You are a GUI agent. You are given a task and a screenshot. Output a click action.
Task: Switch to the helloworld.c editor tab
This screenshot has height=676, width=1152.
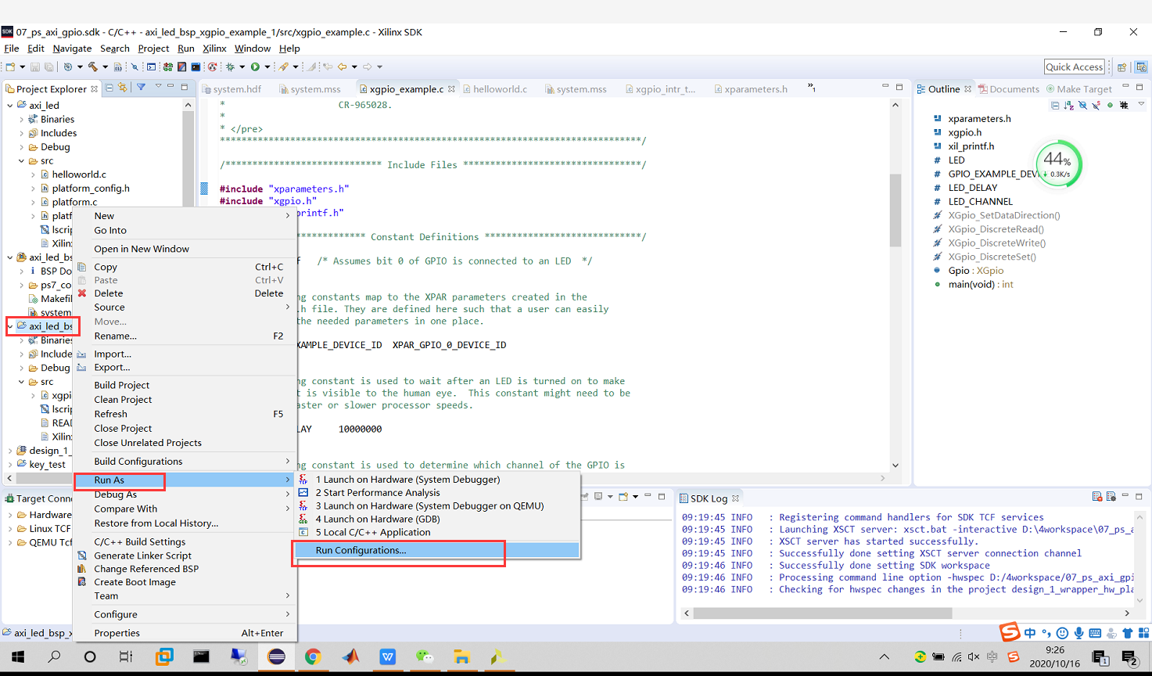click(x=493, y=89)
